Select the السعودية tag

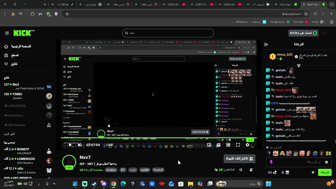[158, 170]
